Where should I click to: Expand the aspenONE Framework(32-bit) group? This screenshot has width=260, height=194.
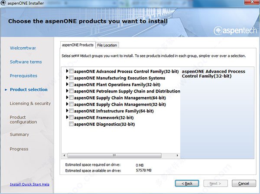click(x=67, y=117)
